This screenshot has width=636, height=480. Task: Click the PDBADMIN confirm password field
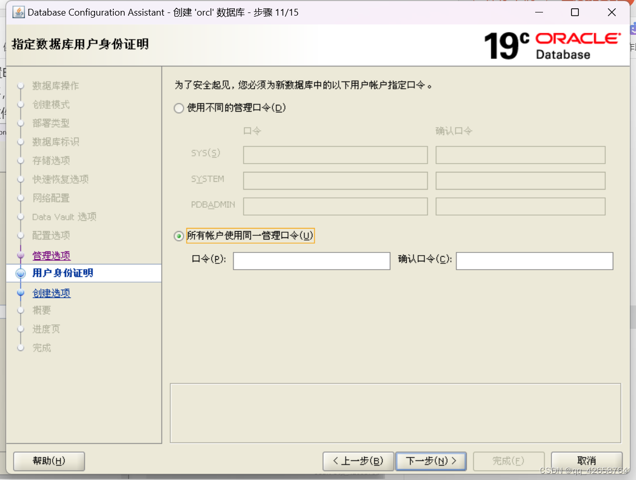pyautogui.click(x=520, y=206)
